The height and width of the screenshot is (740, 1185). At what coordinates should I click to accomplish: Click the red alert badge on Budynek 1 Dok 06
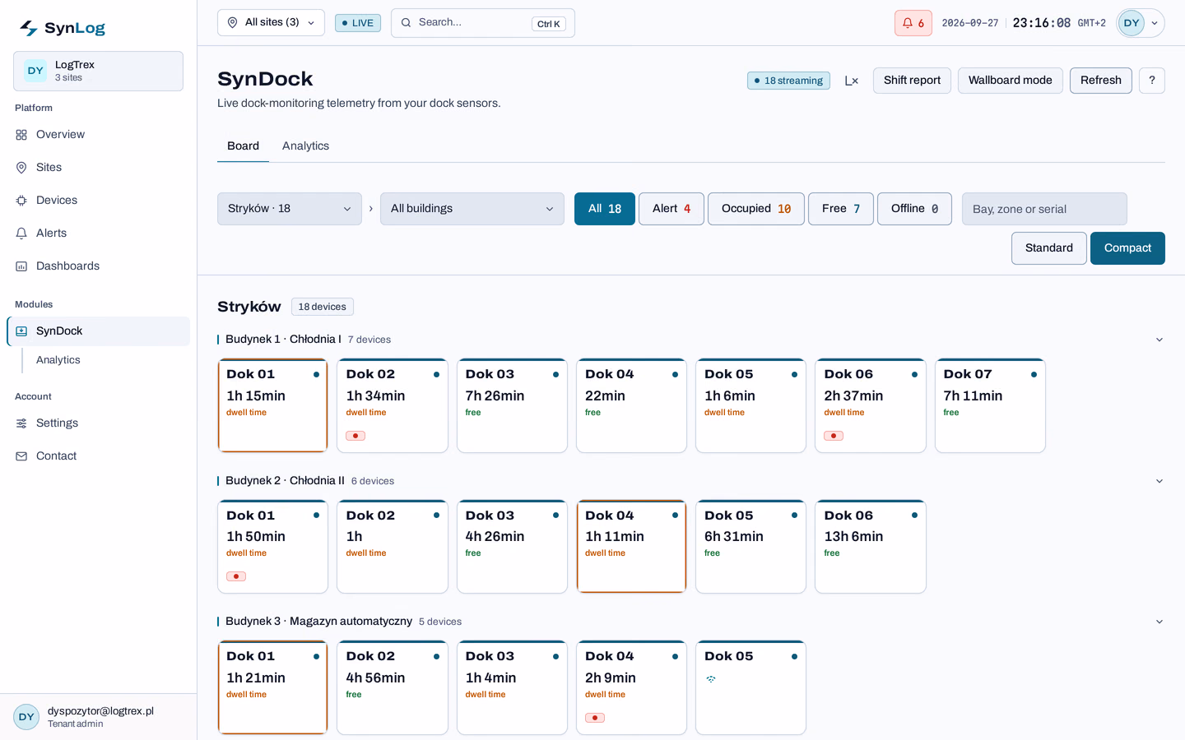[834, 436]
